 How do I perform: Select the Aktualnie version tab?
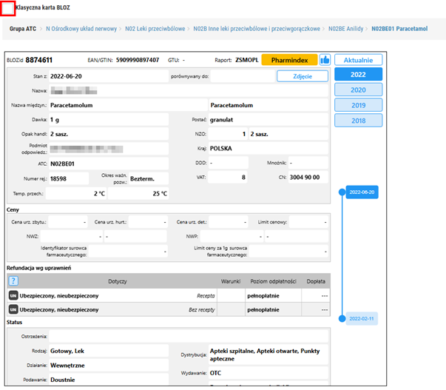tap(358, 60)
